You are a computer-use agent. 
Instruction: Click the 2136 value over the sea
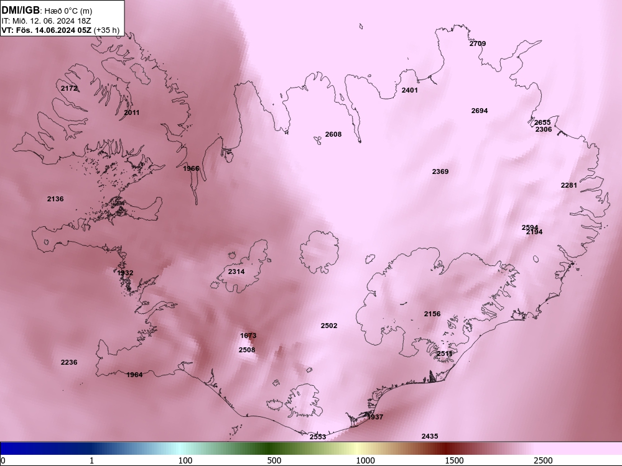[55, 199]
